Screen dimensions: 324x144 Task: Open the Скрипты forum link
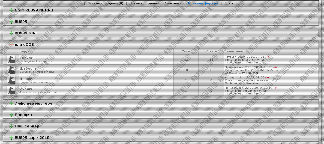[x=28, y=58]
